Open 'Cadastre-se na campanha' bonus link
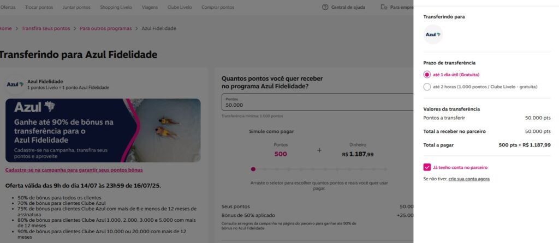This screenshot has width=559, height=243. coord(74,170)
